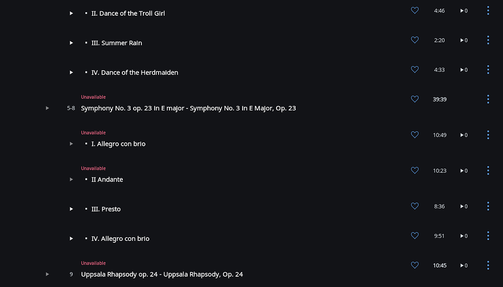Favorite the Summer Rain track
Viewport: 503px width, 287px height.
[x=415, y=40]
